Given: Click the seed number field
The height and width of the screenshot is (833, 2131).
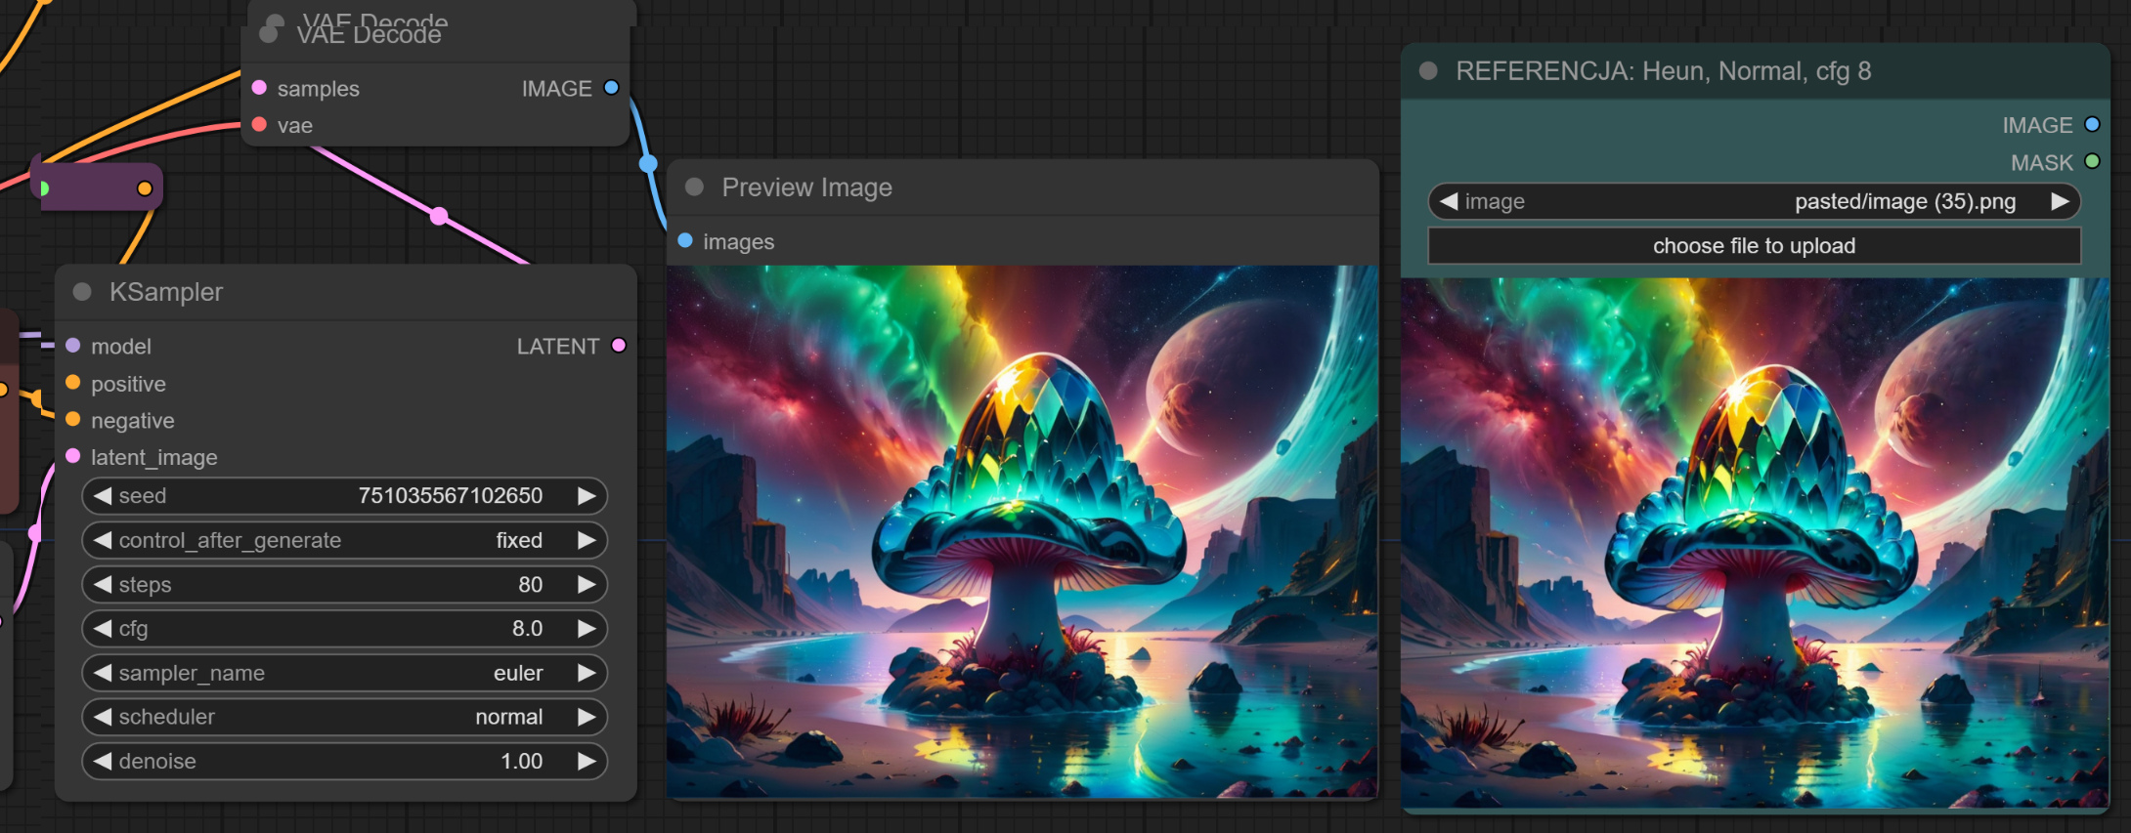Looking at the screenshot, I should click(x=344, y=496).
